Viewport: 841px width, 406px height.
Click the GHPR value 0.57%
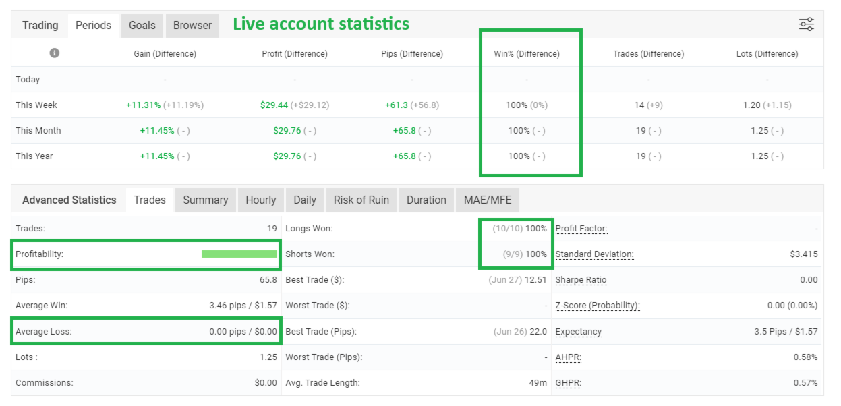(x=805, y=382)
